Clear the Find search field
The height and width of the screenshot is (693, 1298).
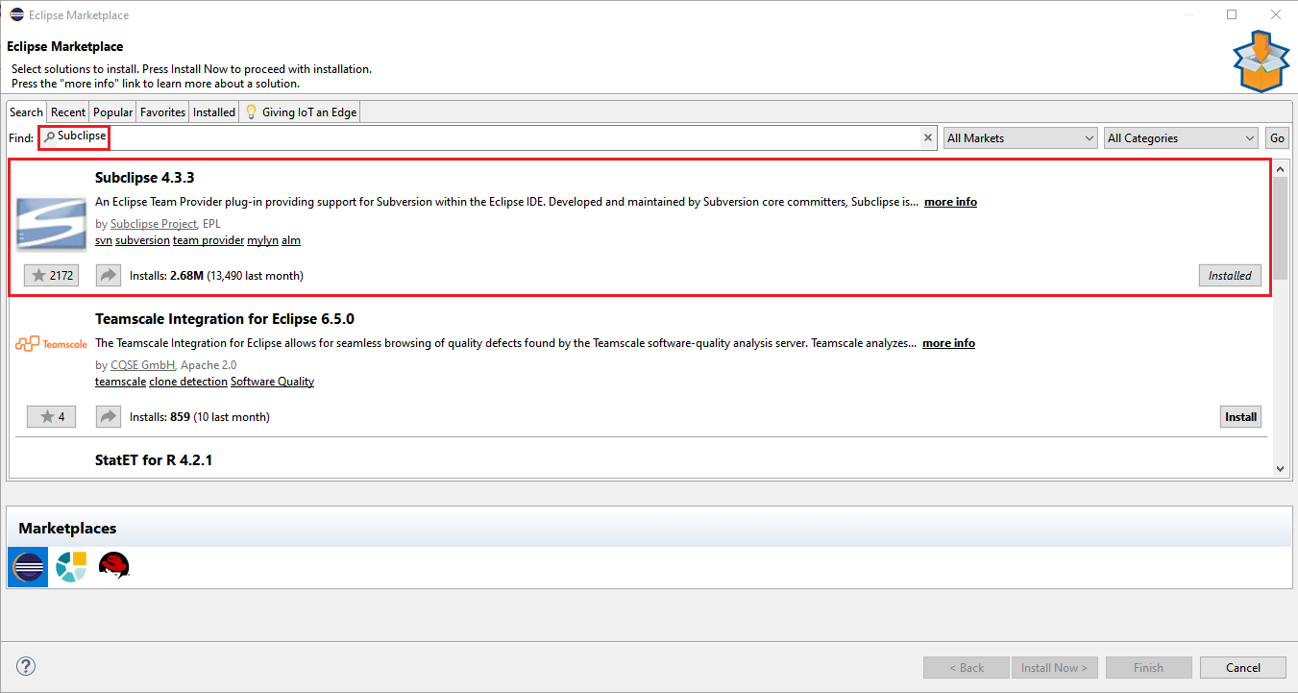pos(928,138)
